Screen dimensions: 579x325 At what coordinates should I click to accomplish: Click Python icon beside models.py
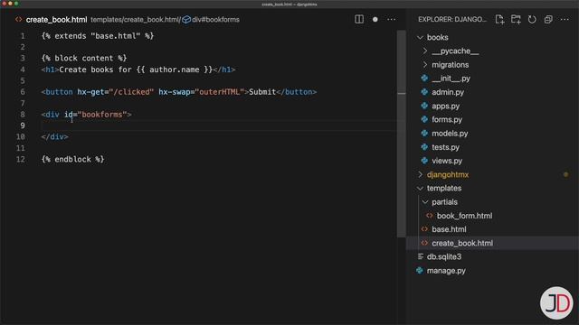(424, 133)
